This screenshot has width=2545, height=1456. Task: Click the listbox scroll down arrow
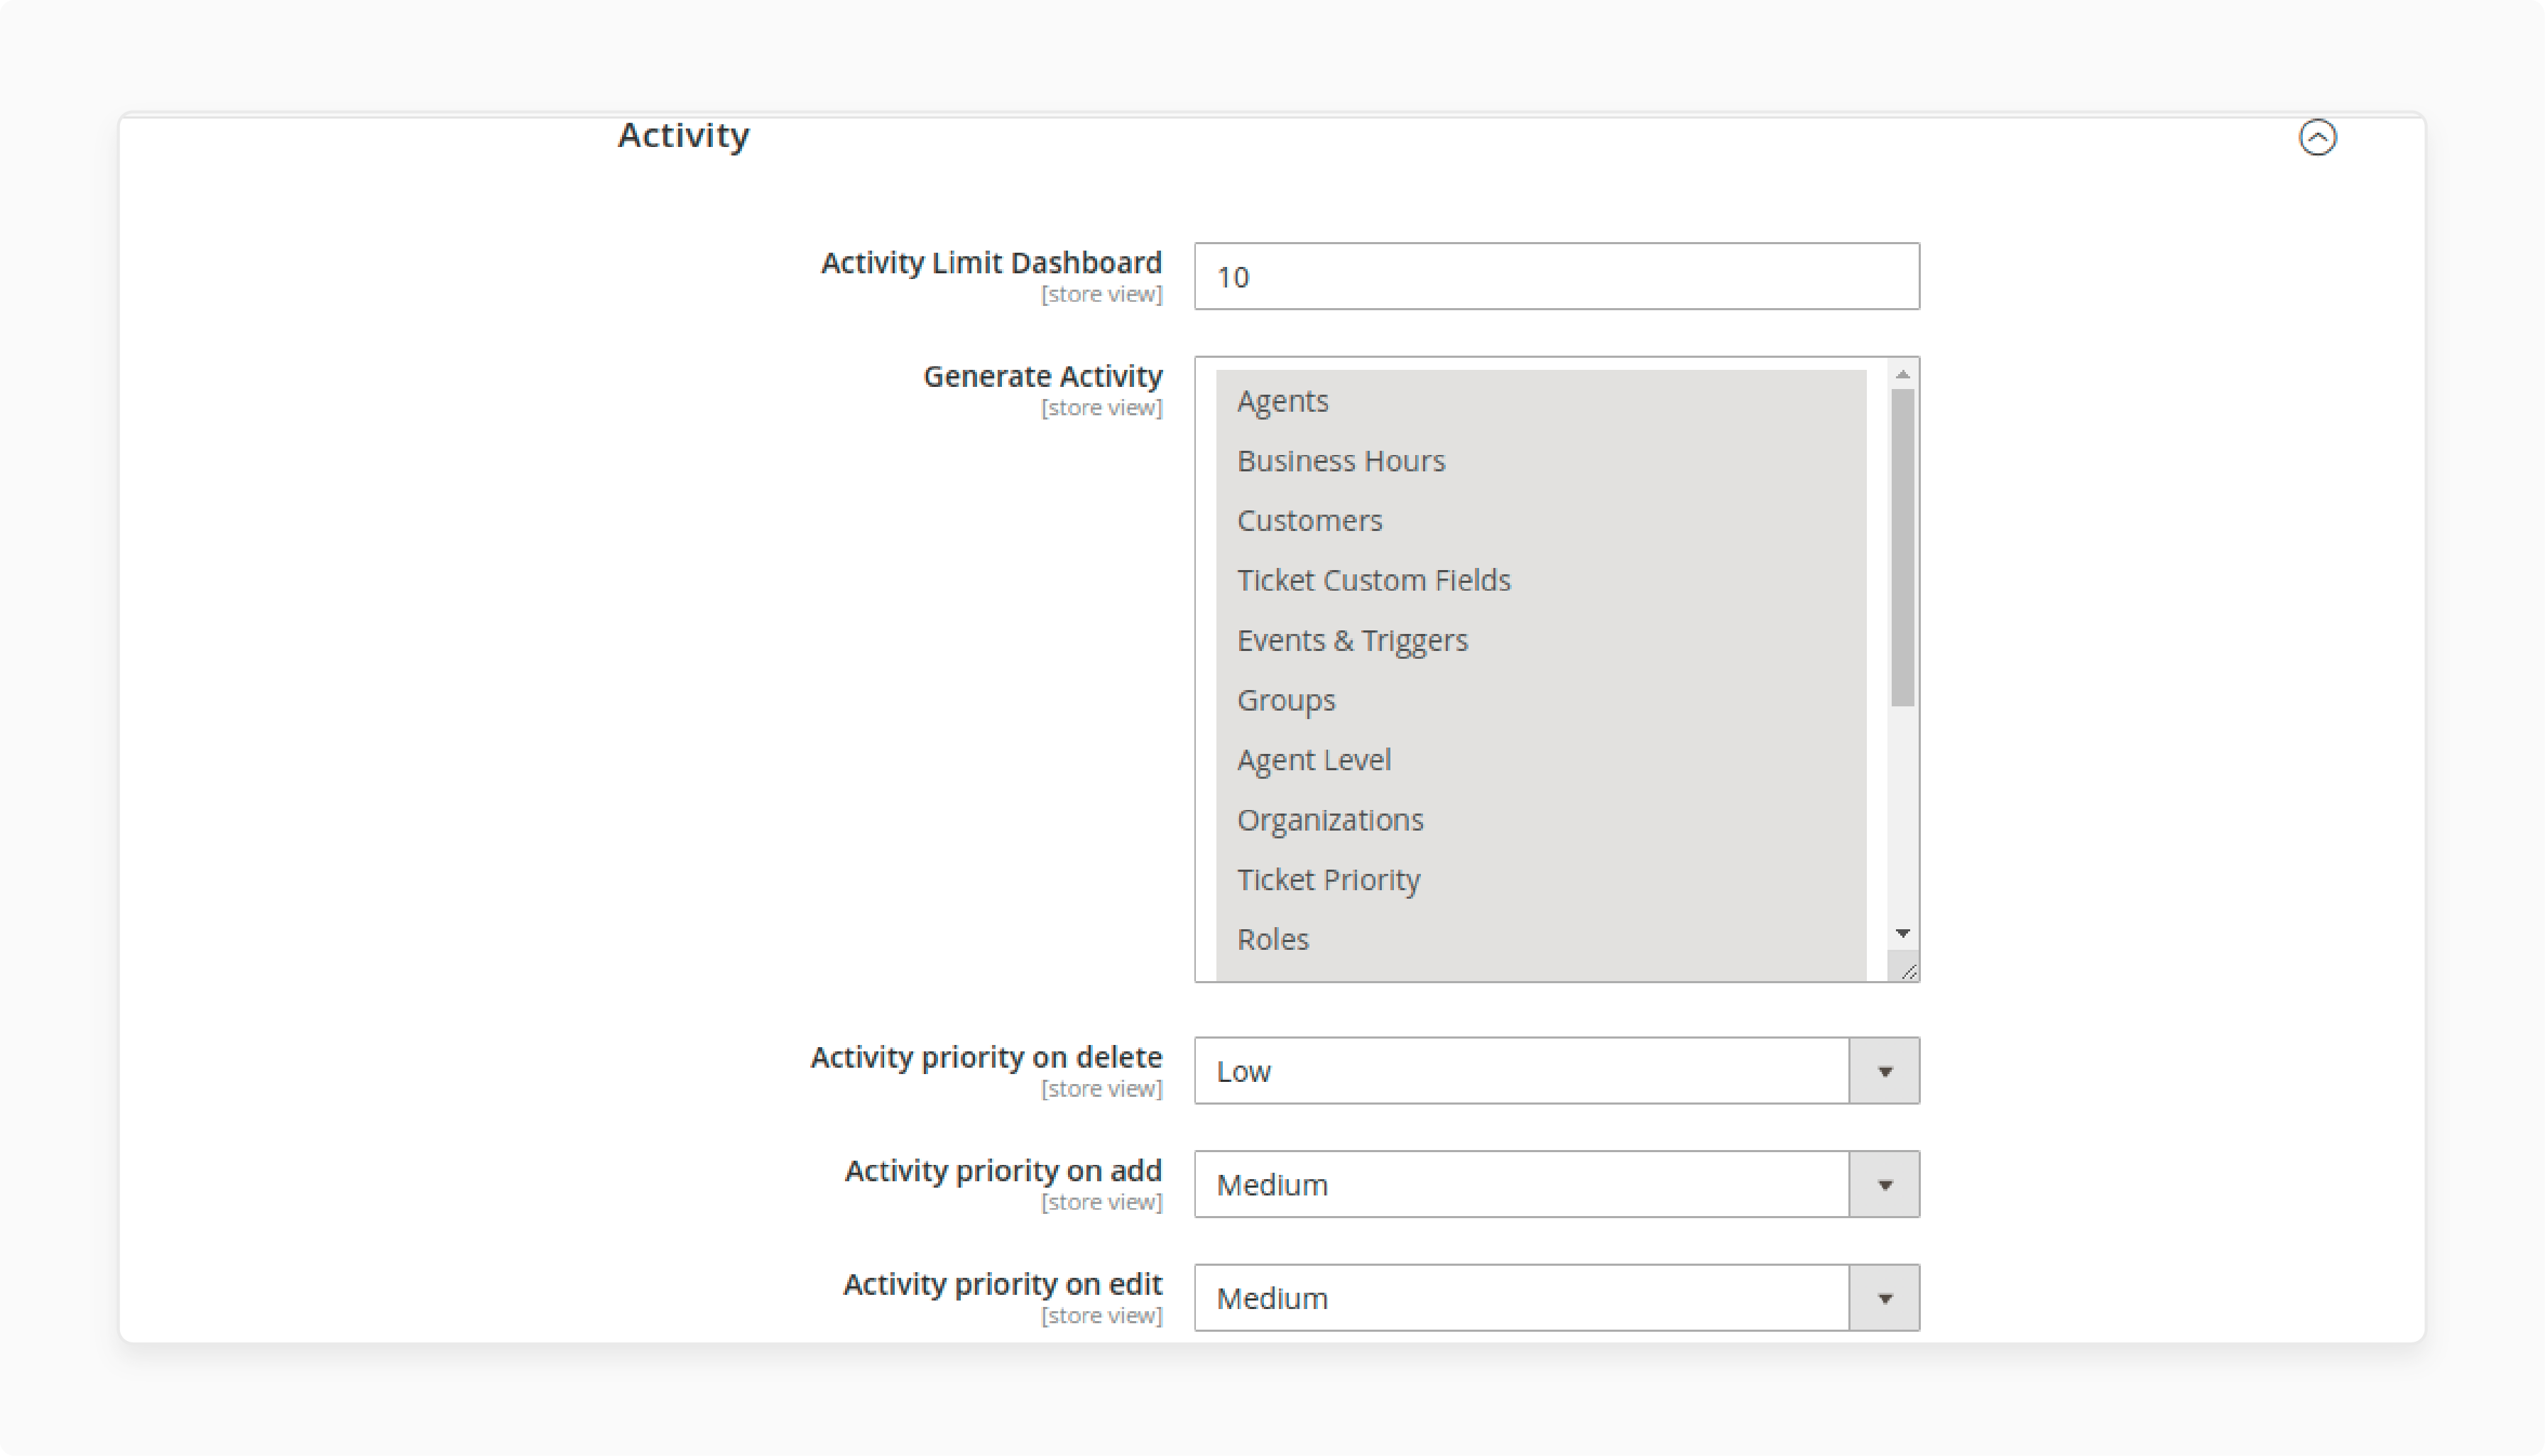click(x=1902, y=933)
